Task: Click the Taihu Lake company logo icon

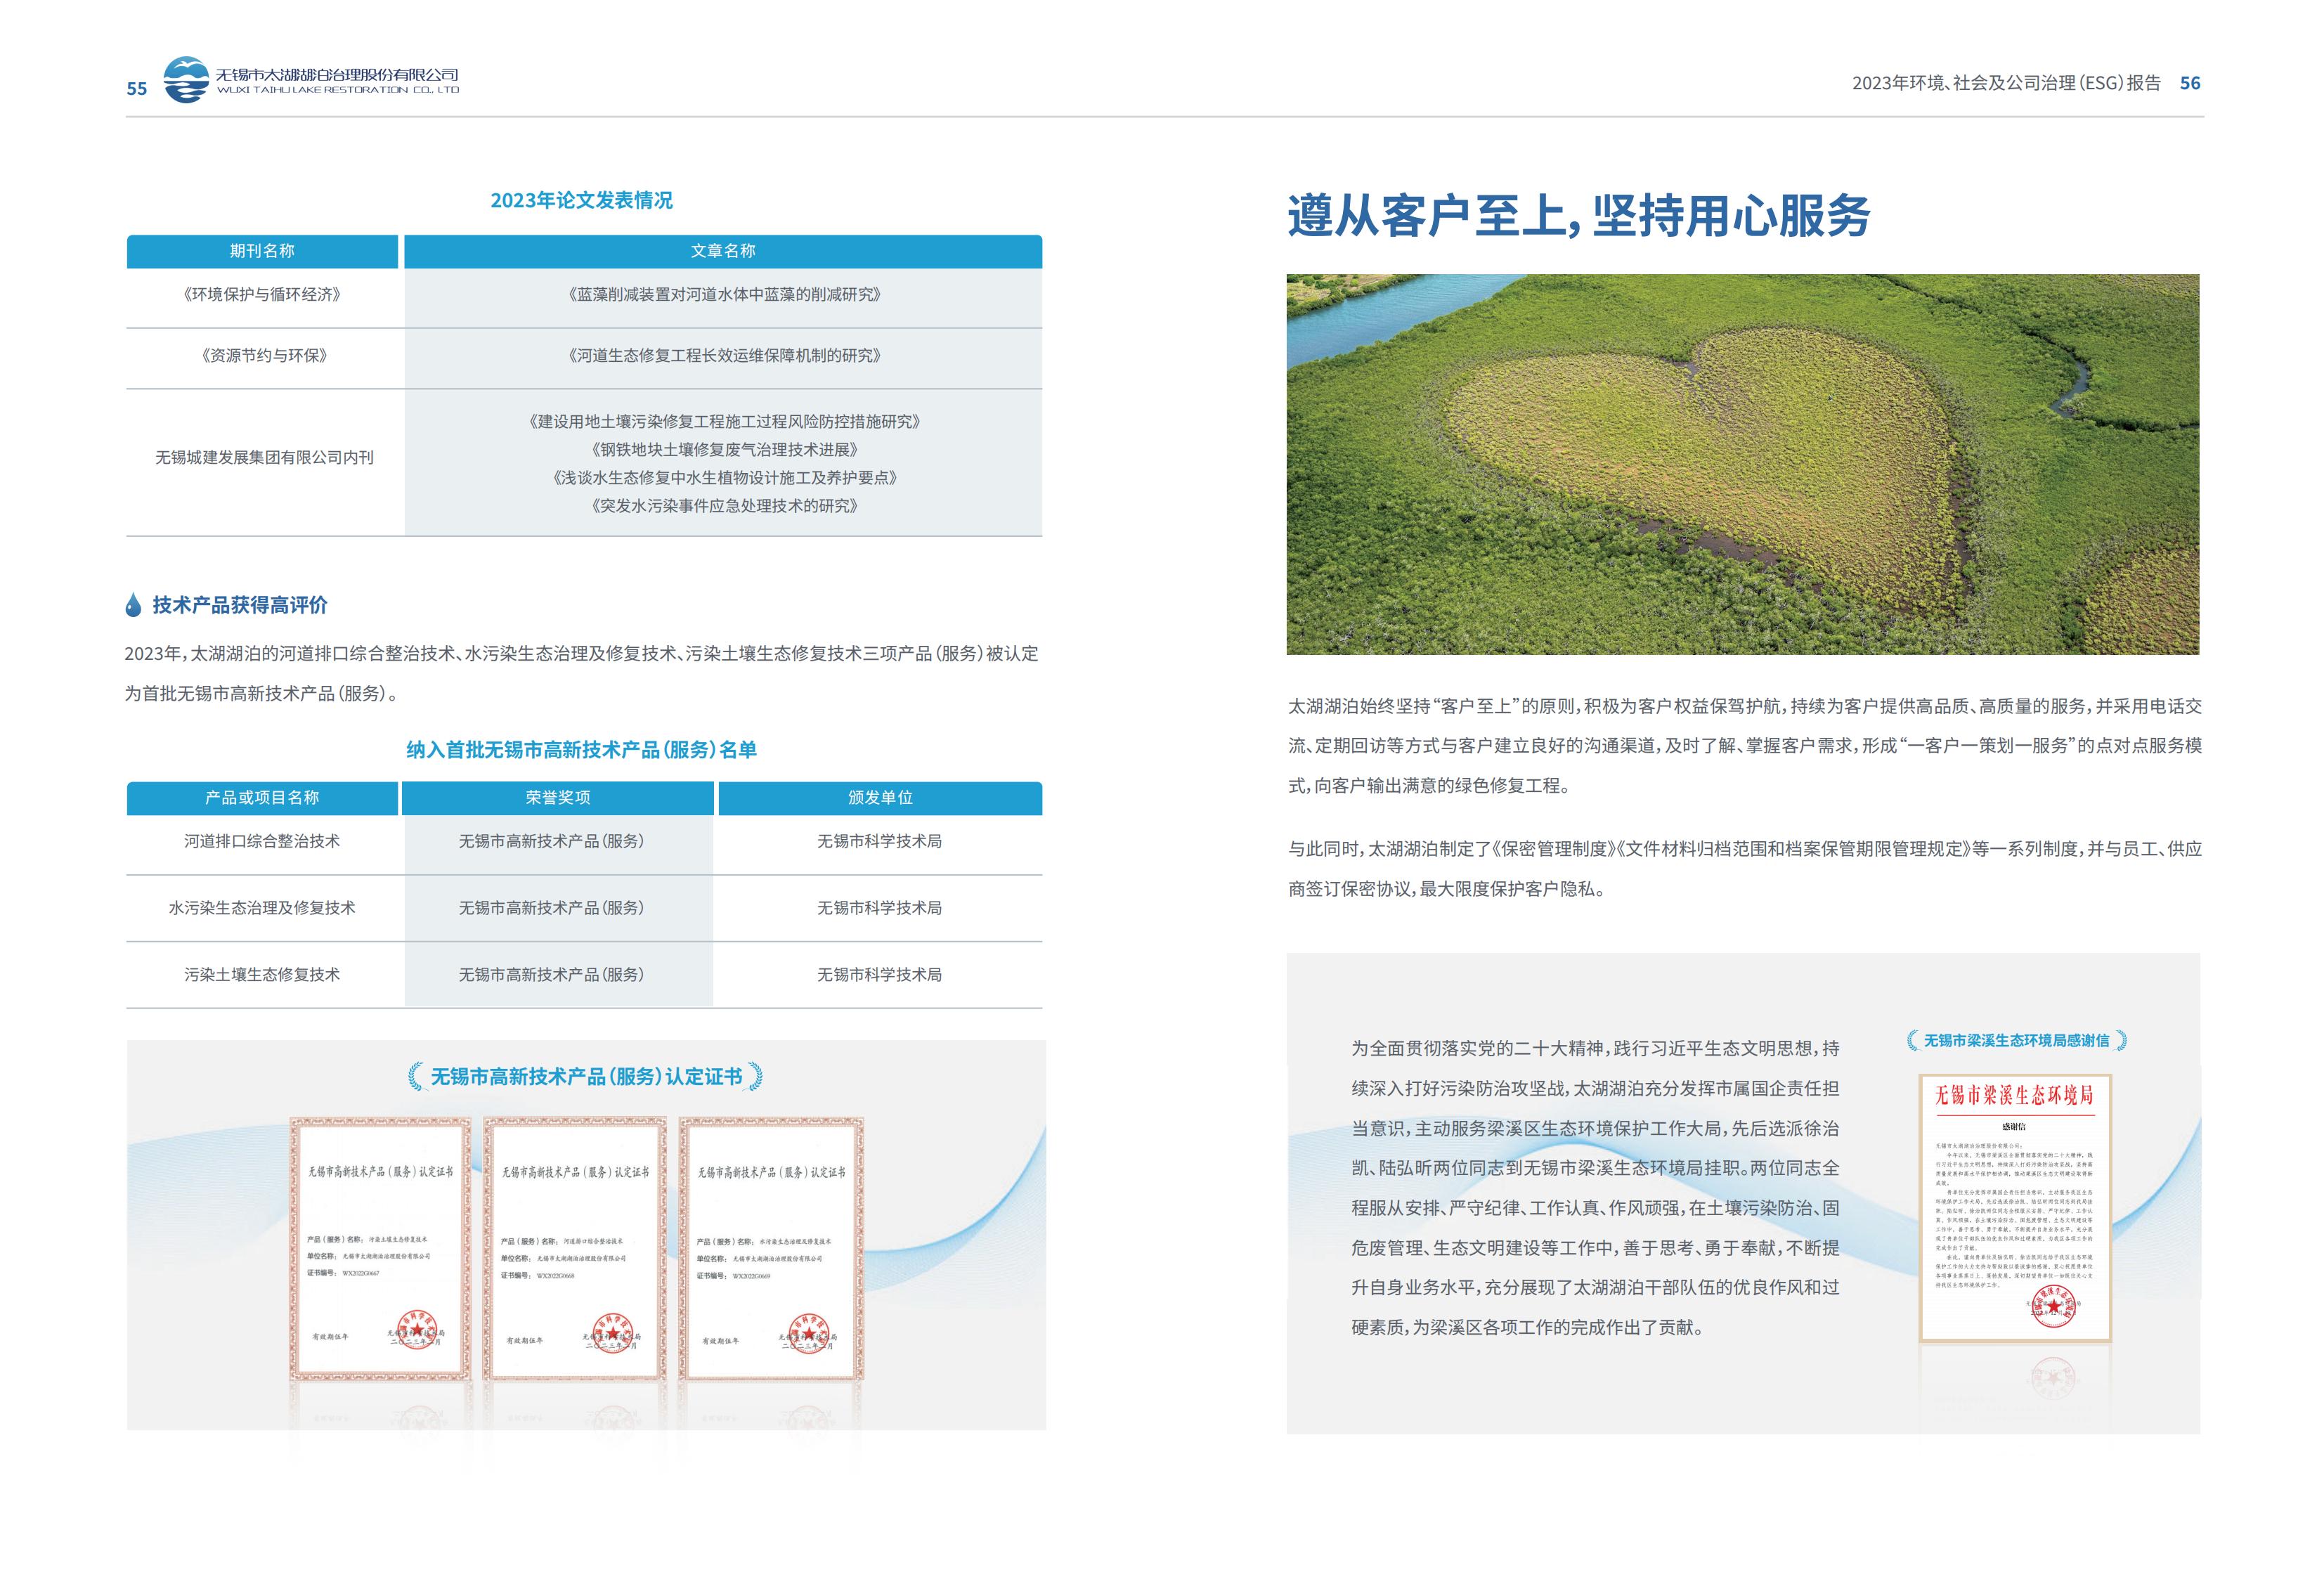Action: 186,80
